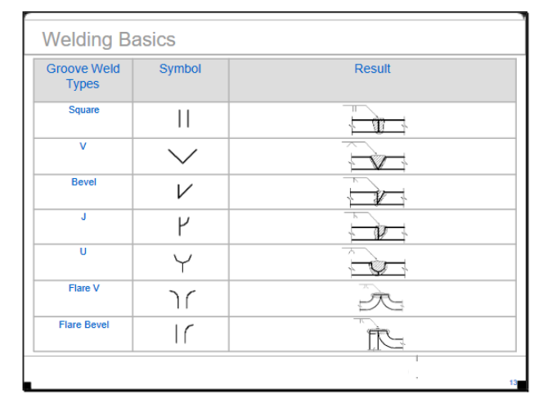Click the Flare Bevel row label
Screen dimensions: 543x408
pyautogui.click(x=83, y=325)
